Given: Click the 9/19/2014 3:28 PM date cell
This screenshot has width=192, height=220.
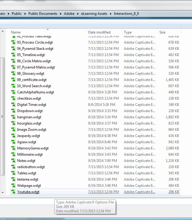Looking at the screenshot, I should [103, 92].
